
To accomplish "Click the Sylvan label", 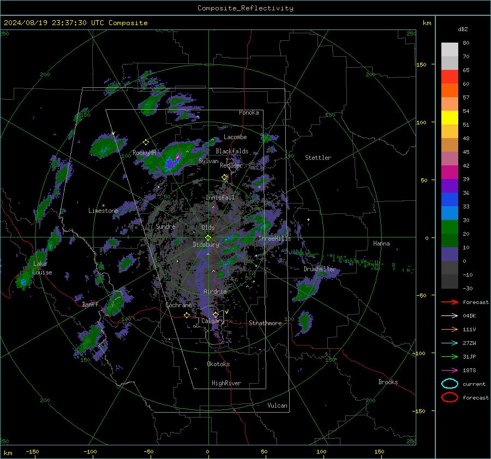I will 208,161.
